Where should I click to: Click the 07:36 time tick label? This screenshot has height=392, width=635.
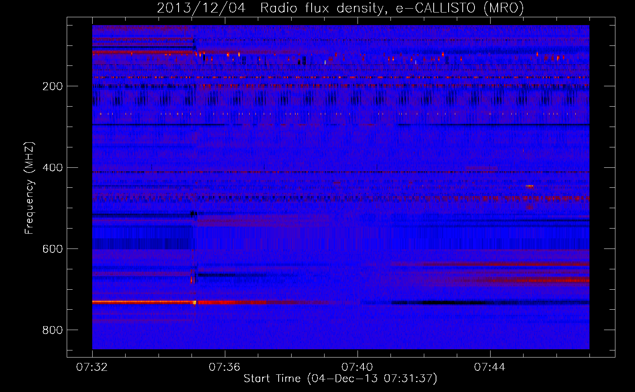(x=224, y=367)
